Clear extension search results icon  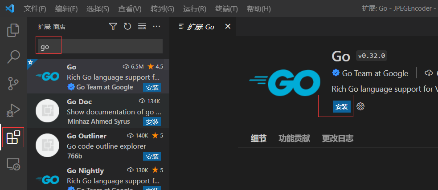142,27
